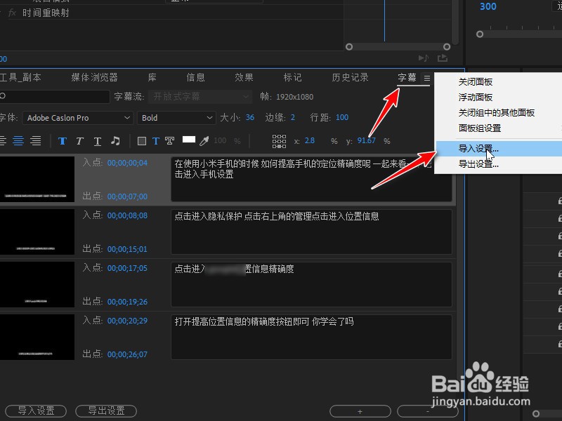Select text color T icon
The height and width of the screenshot is (421, 562).
155,141
